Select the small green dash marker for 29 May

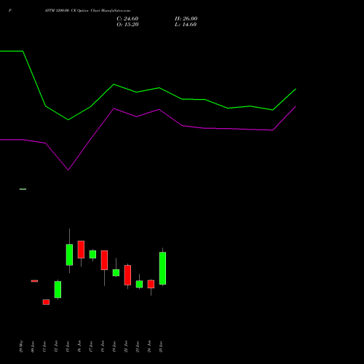23,189
